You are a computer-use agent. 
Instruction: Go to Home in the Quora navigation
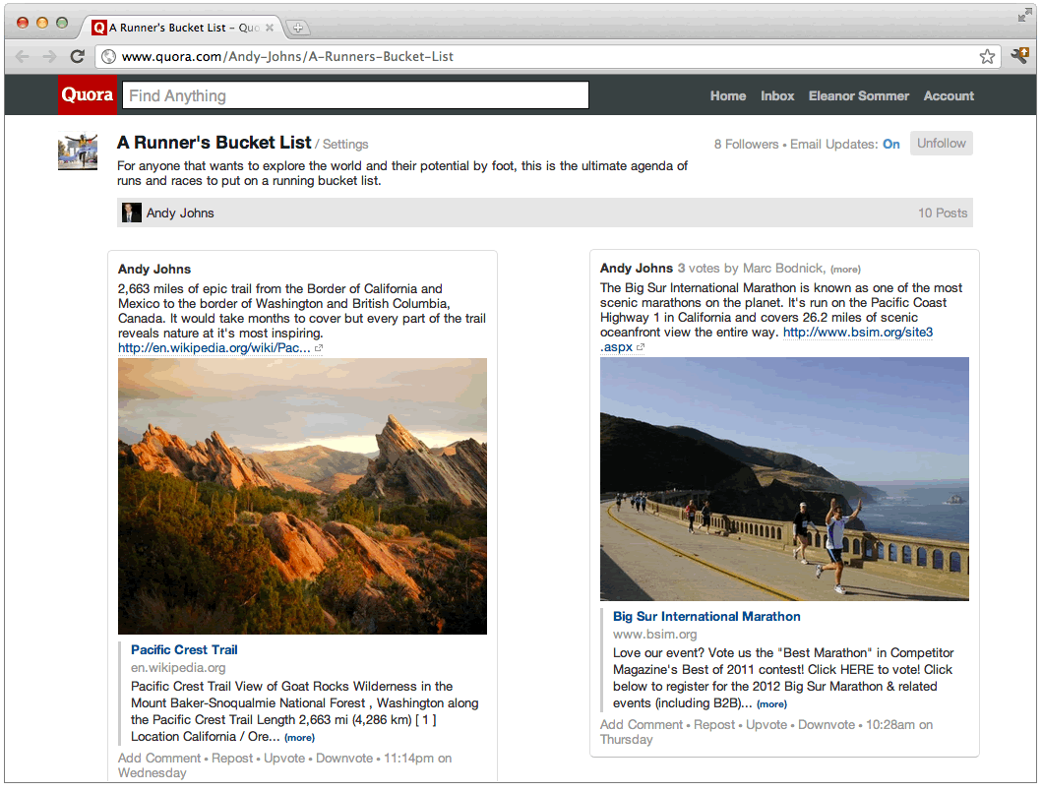(x=728, y=95)
